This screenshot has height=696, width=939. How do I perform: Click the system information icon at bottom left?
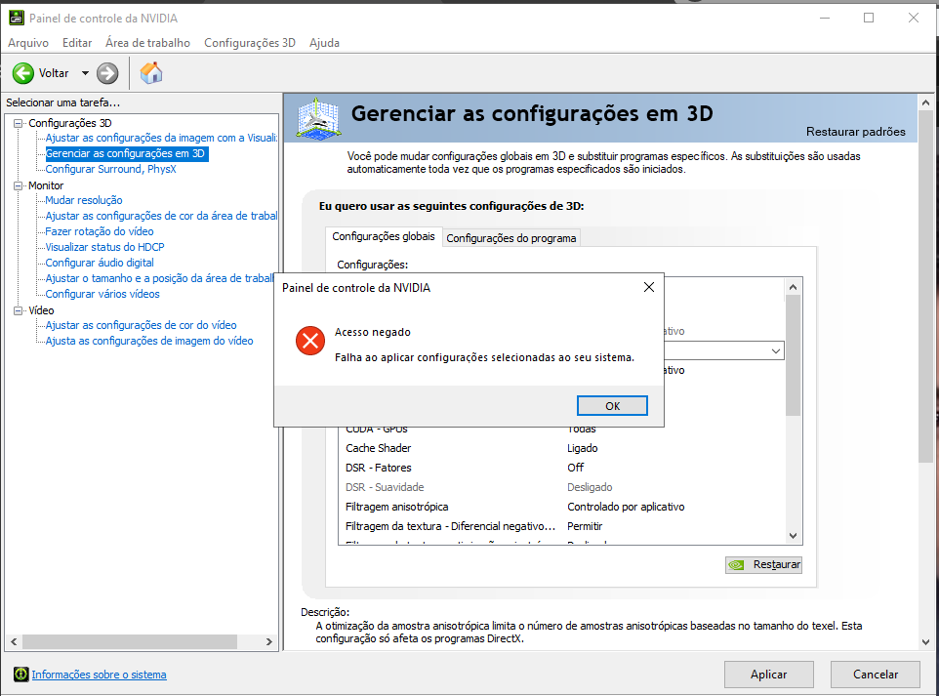click(20, 675)
